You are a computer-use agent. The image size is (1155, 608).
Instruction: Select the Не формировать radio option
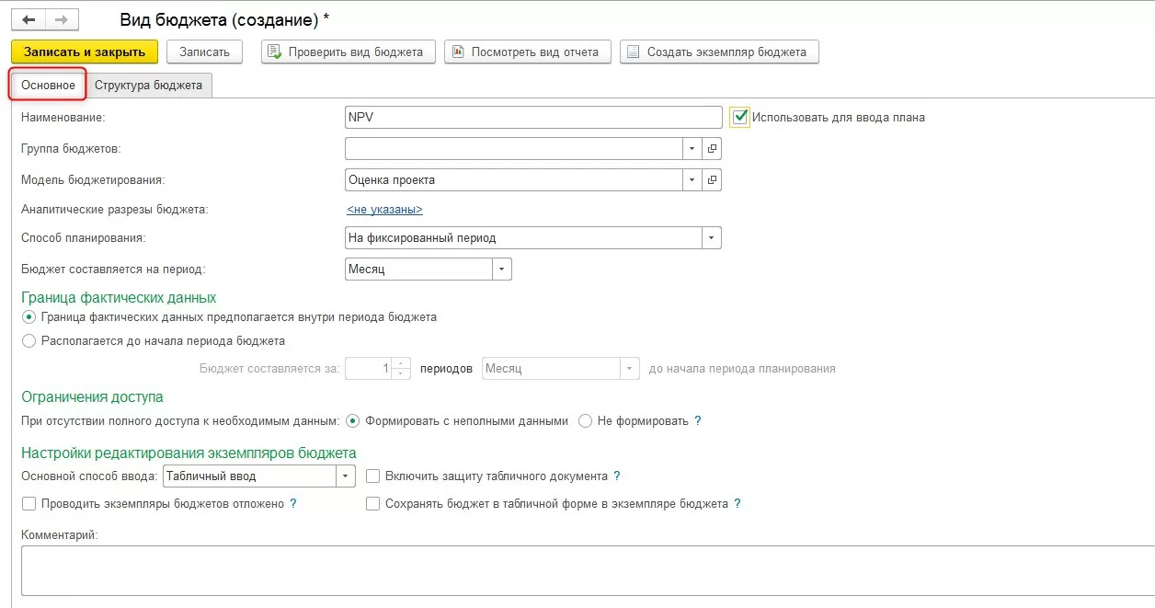586,421
